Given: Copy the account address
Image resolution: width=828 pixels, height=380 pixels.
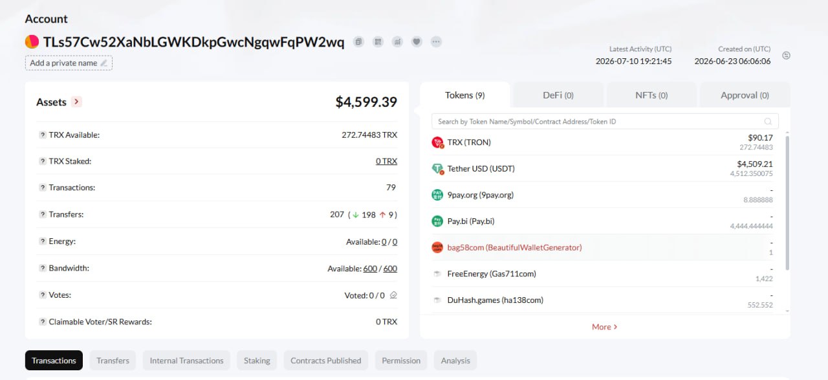Looking at the screenshot, I should [358, 42].
